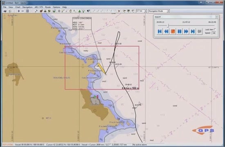Skip to the replay start

point(160,31)
